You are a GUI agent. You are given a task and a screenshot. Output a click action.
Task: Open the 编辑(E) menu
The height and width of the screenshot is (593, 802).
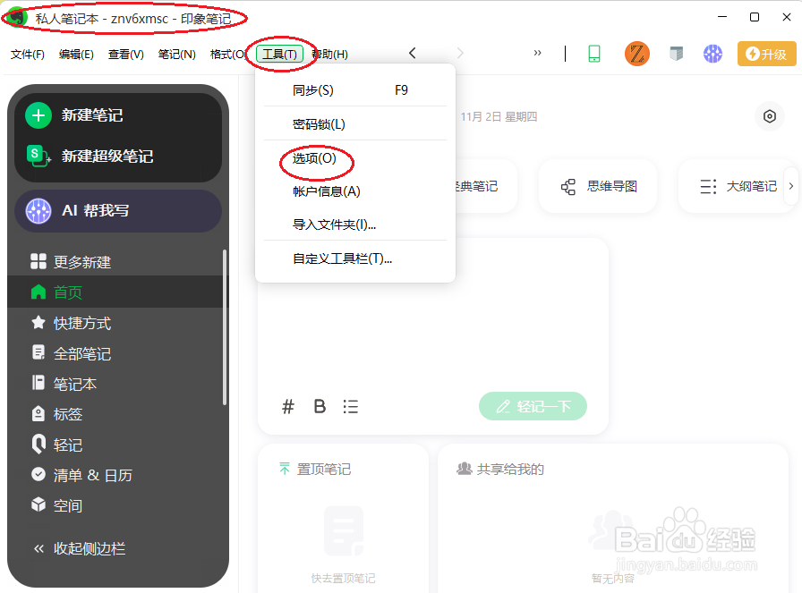tap(76, 55)
